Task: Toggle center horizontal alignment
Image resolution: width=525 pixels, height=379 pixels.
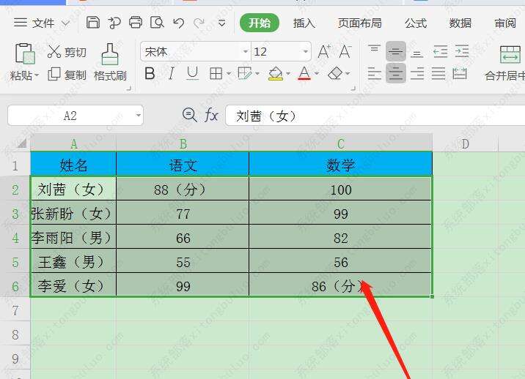Action: click(x=396, y=73)
